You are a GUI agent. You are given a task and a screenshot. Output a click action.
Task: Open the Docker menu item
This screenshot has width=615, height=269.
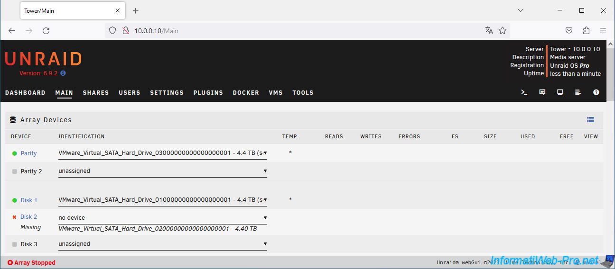click(x=246, y=93)
